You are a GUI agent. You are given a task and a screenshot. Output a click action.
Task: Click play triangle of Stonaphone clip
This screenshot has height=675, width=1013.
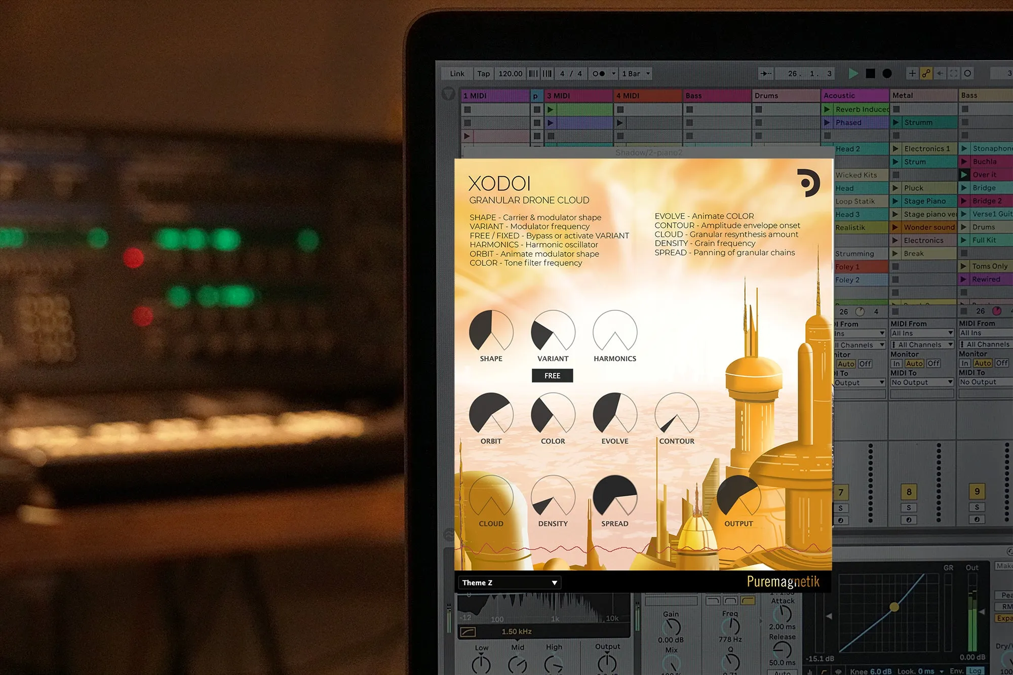tap(964, 148)
